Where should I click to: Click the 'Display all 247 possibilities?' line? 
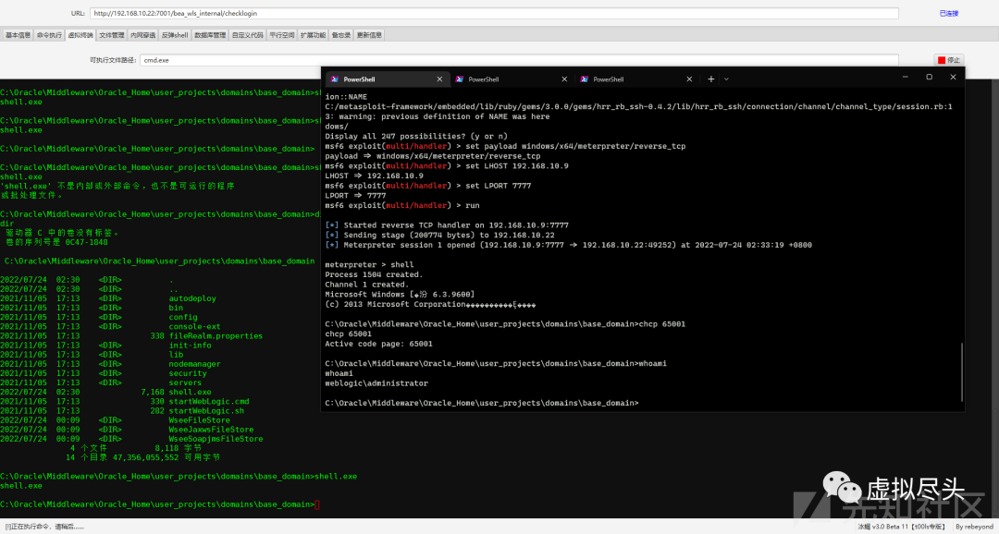(x=416, y=136)
